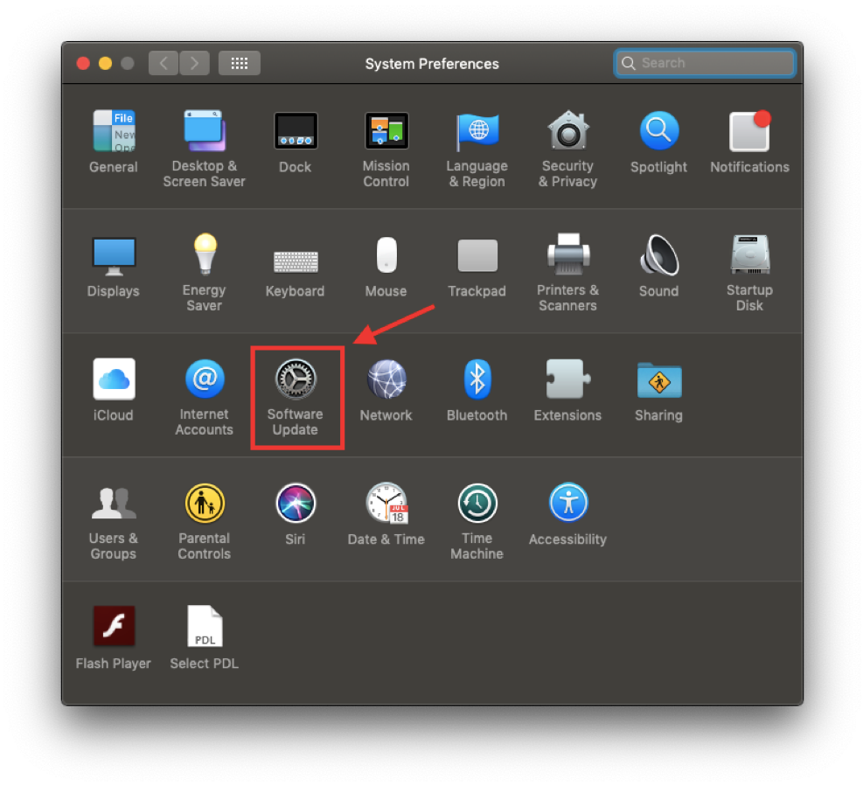The height and width of the screenshot is (786, 863).
Task: Open Time Machine preferences
Action: [x=477, y=504]
